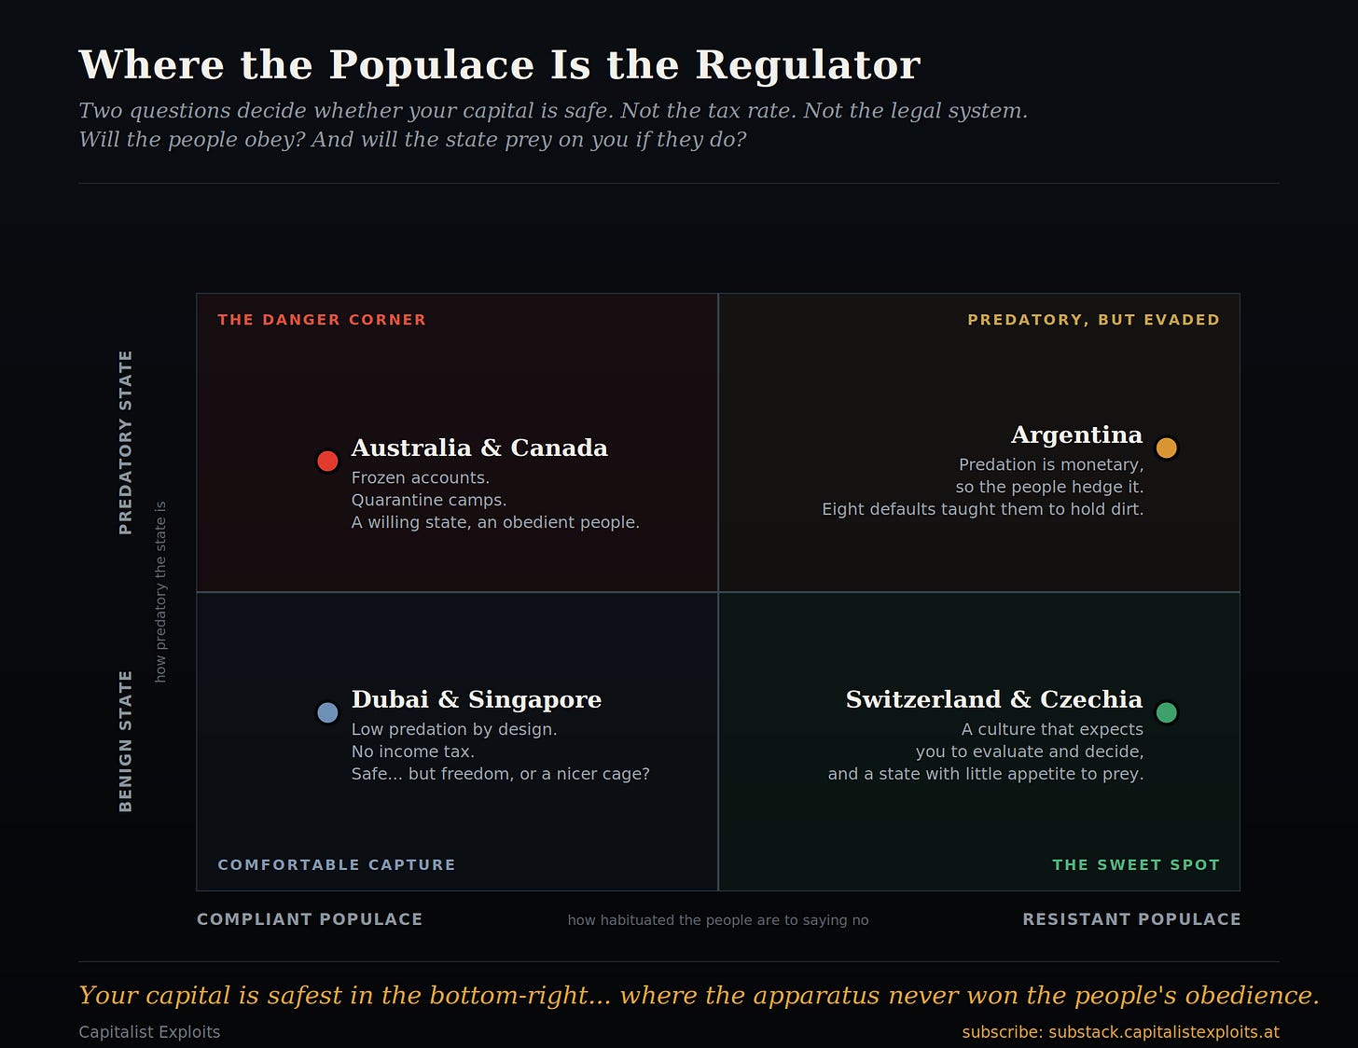
Task: Click the 'Dubai & Singapore' heading
Action: [x=477, y=700]
